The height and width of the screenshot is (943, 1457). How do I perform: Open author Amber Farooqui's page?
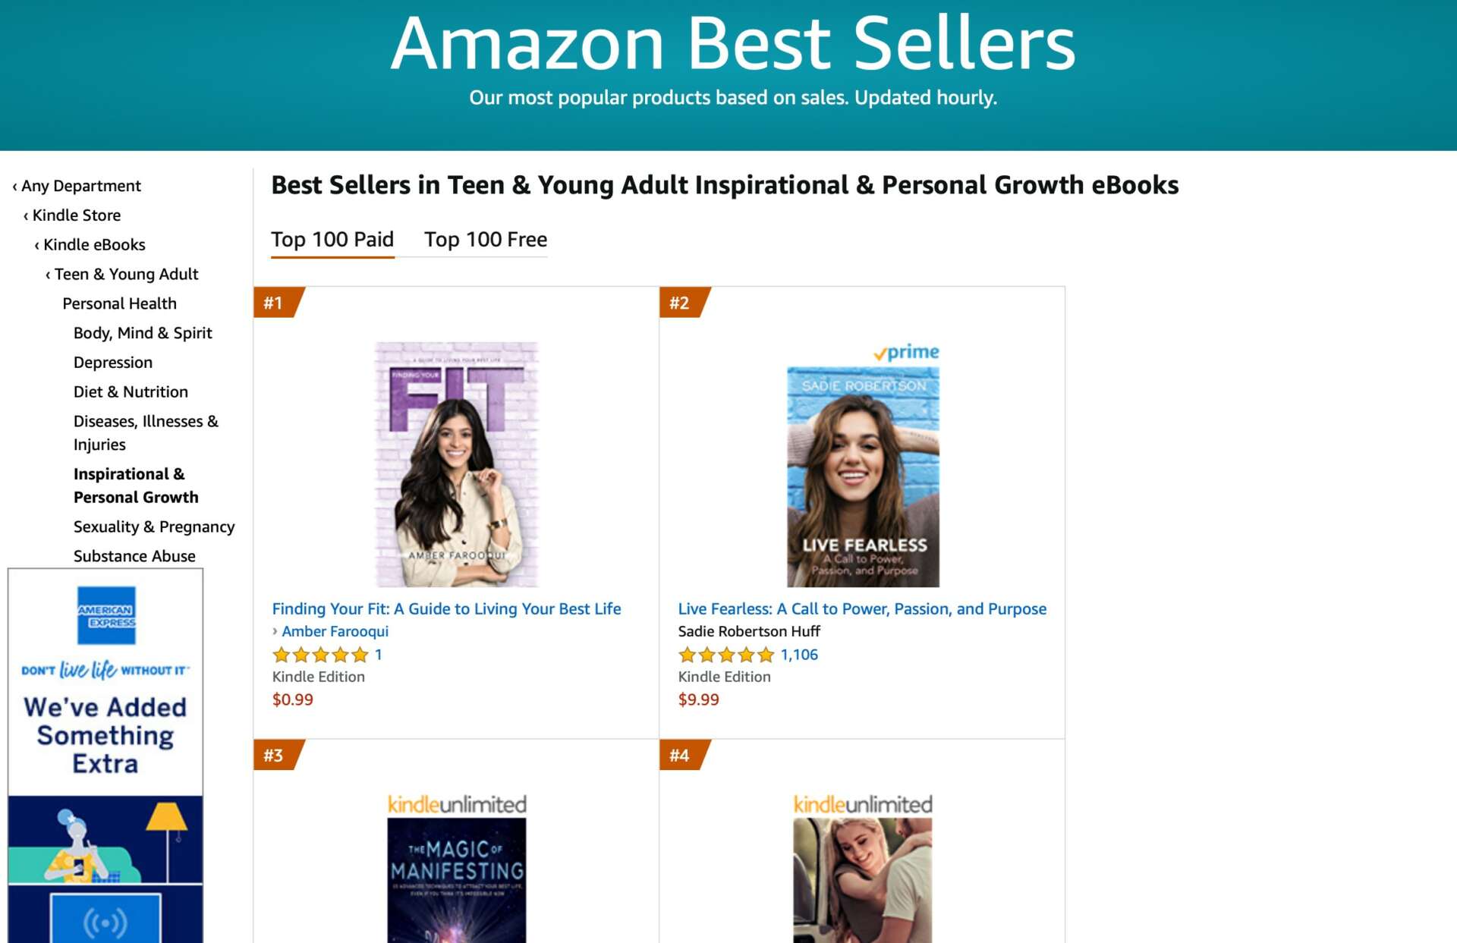pos(335,631)
